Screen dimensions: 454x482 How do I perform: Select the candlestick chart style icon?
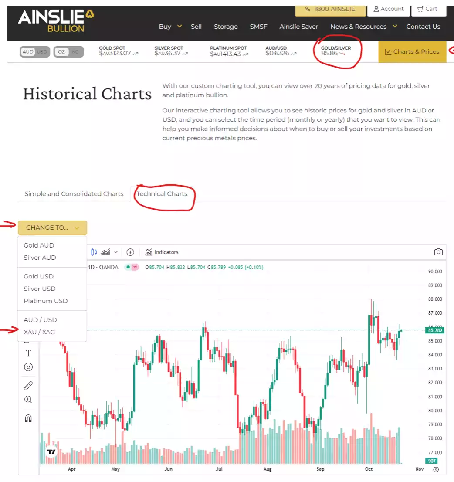pos(94,252)
